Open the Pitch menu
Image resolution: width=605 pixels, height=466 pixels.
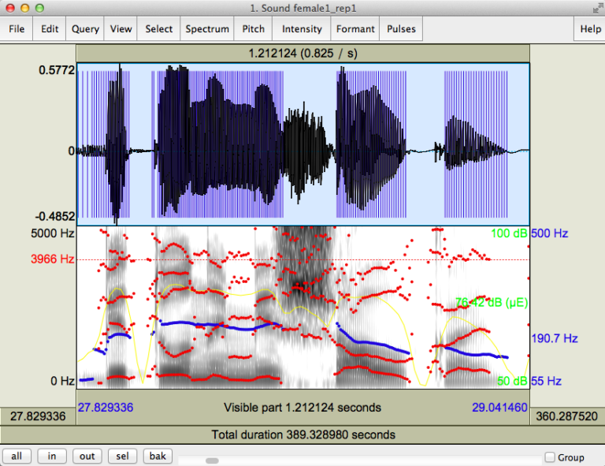click(253, 29)
